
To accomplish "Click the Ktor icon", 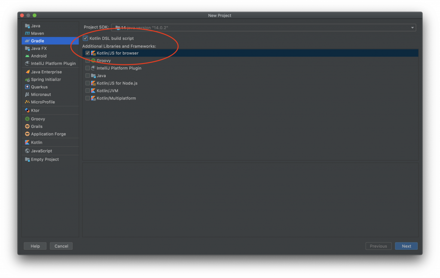I will point(27,110).
